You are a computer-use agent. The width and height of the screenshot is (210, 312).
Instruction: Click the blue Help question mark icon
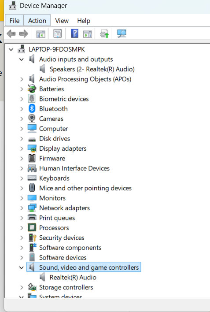(74, 33)
